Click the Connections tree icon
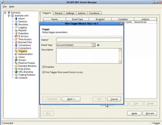Viewport: 162px width, 125px height. tap(16, 48)
